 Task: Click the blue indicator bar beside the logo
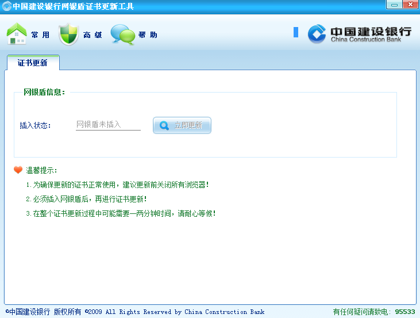click(x=296, y=32)
